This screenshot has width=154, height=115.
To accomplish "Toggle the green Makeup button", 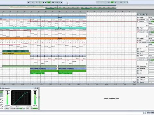I will pos(35,109).
